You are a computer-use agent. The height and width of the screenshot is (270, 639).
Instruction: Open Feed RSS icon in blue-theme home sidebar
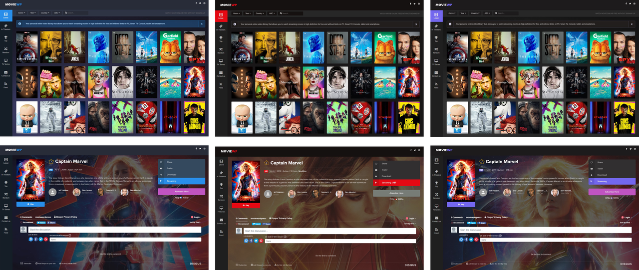point(5,84)
